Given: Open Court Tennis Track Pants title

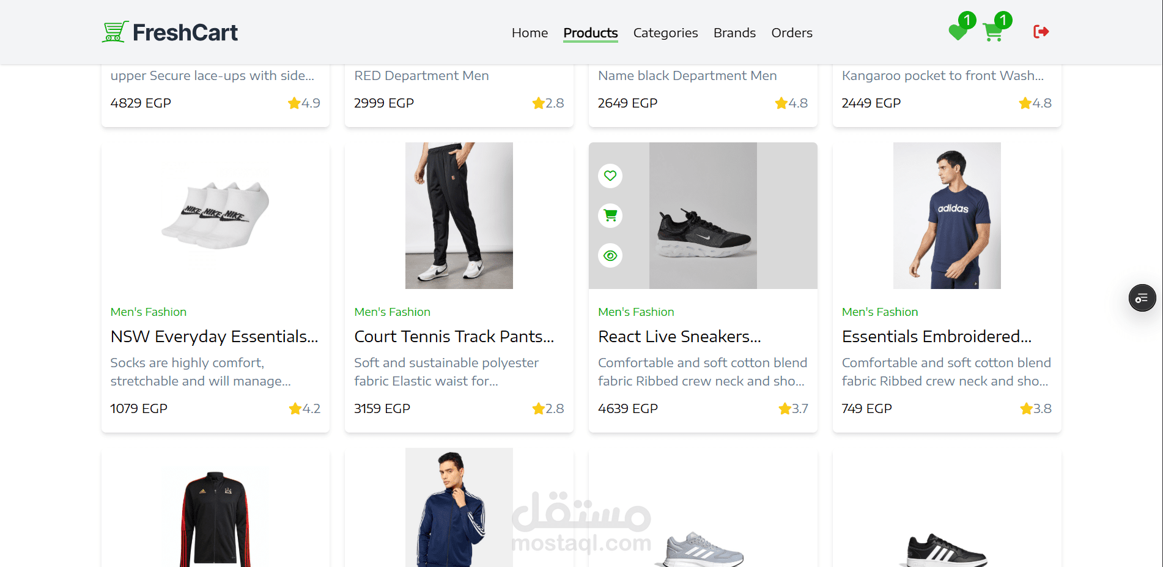Looking at the screenshot, I should [454, 337].
